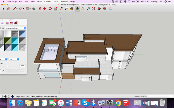Image resolution: width=174 pixels, height=108 pixels.
Task: Open the Edit menu
Action: coord(26,2)
